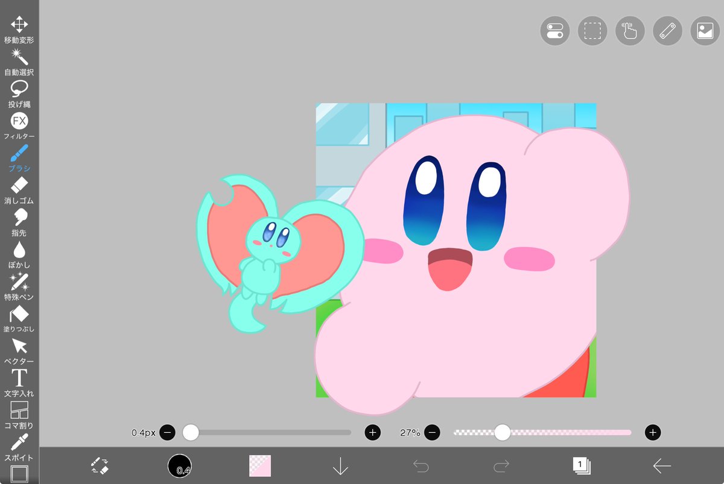Go back with the left arrow

662,465
